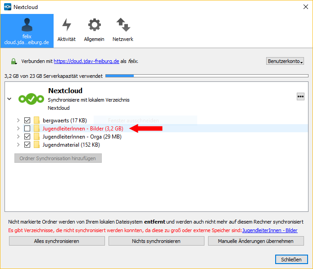313x269 pixels.
Task: Uncheck JugendleiterInnen - Orga checkbox
Action: pos(27,137)
